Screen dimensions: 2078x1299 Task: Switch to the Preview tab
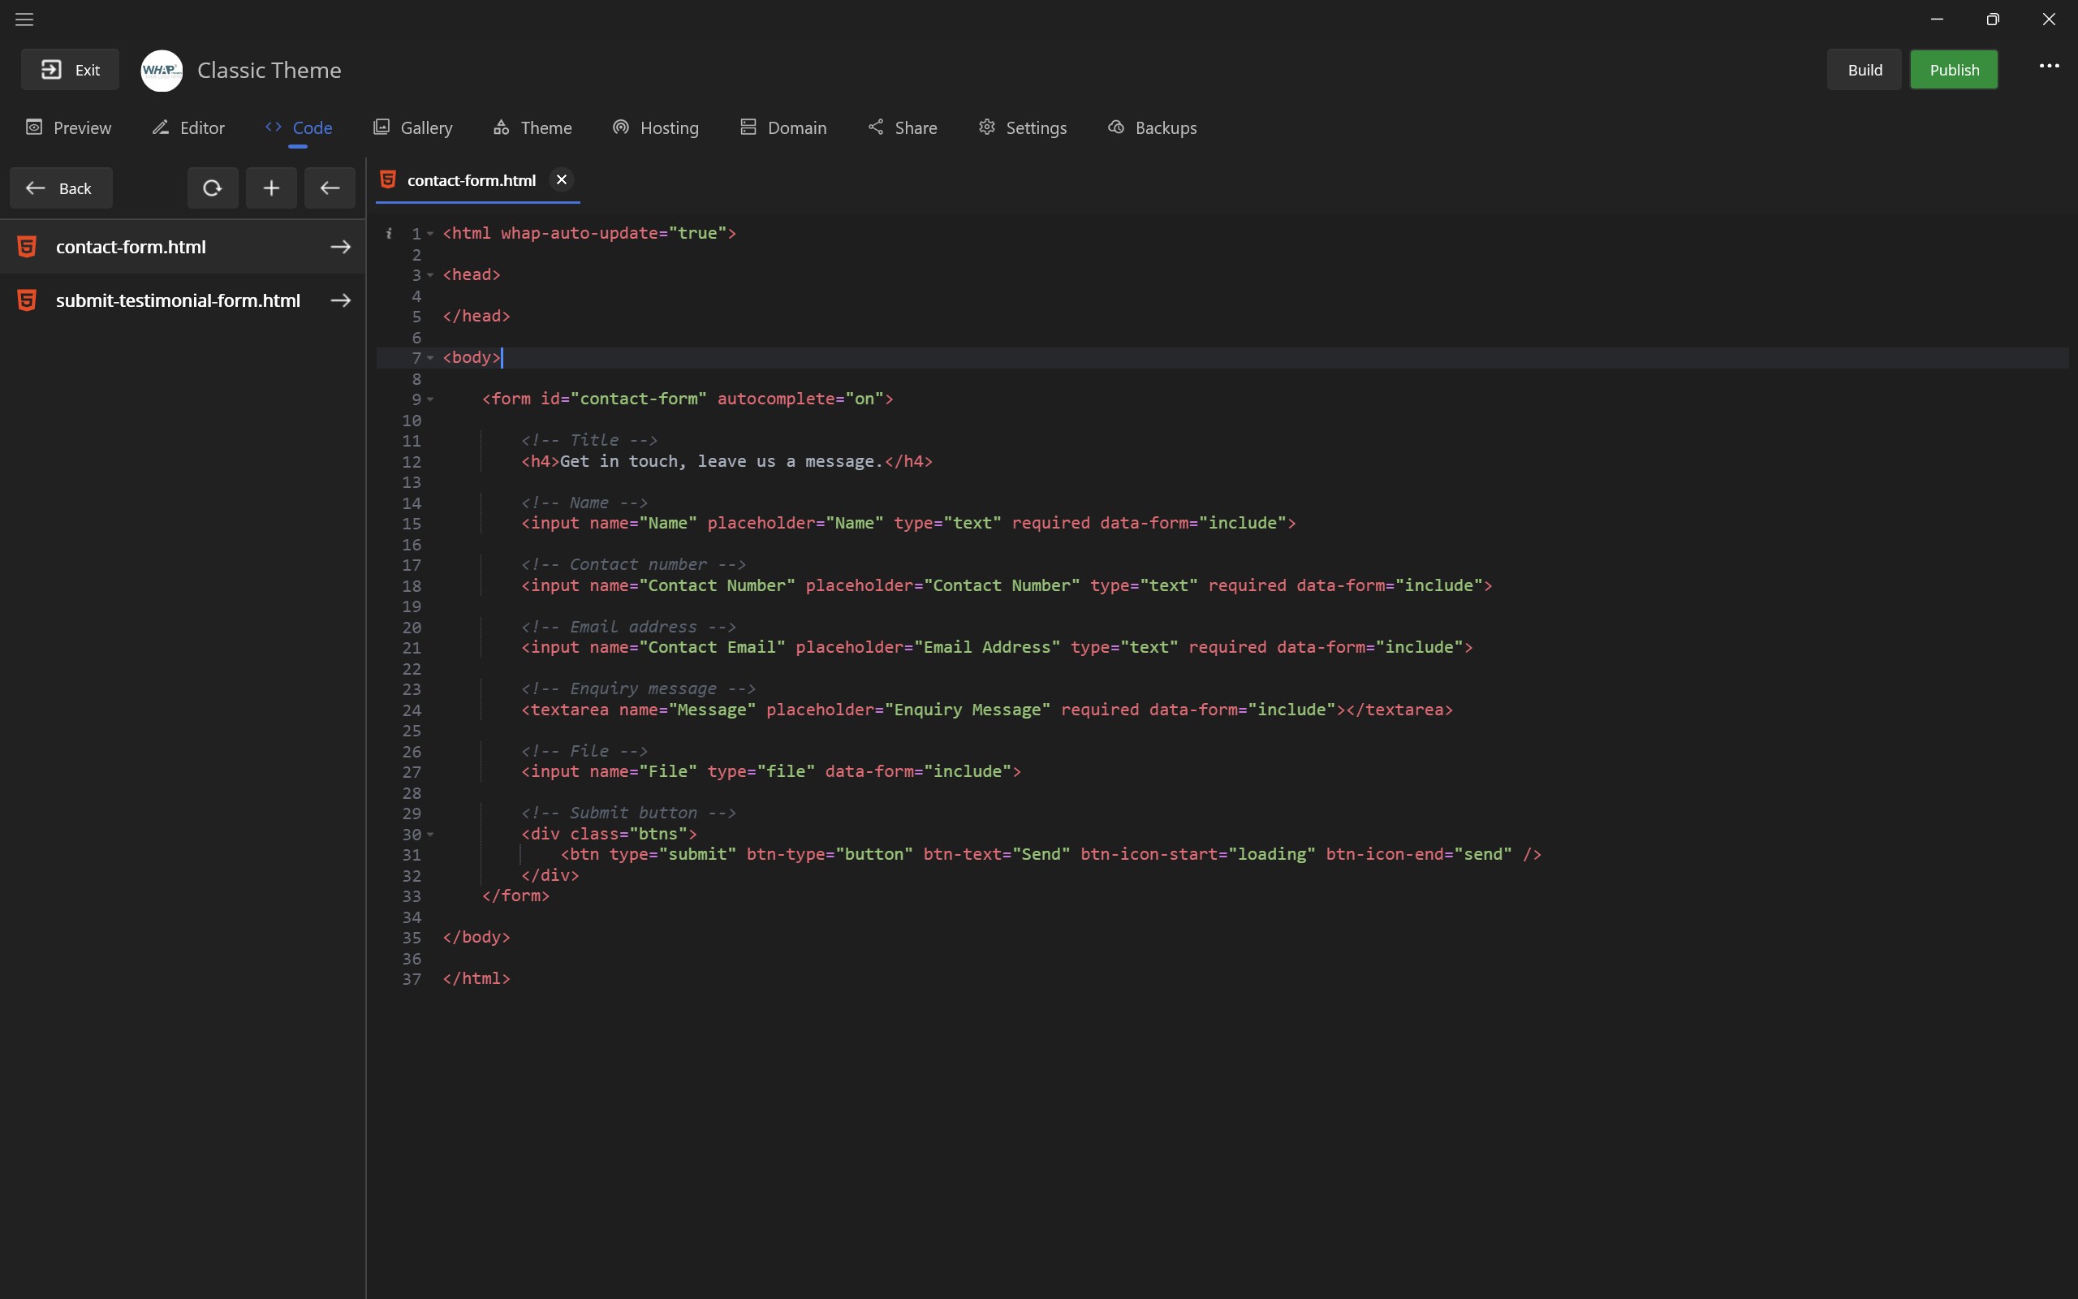[x=69, y=128]
